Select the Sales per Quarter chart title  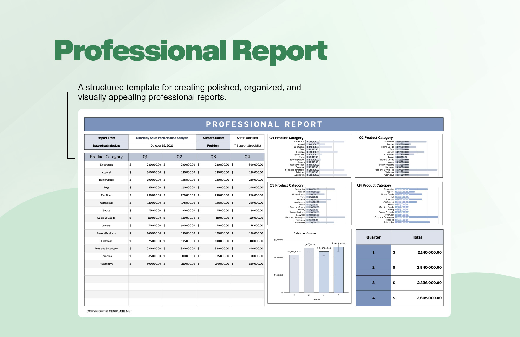305,233
